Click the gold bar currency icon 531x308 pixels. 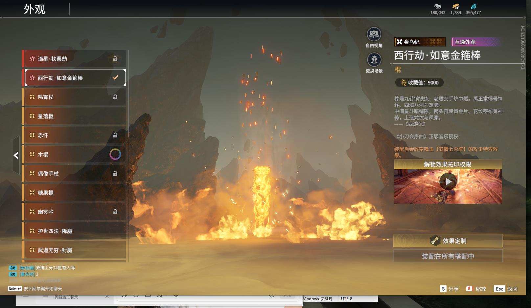[x=455, y=6]
